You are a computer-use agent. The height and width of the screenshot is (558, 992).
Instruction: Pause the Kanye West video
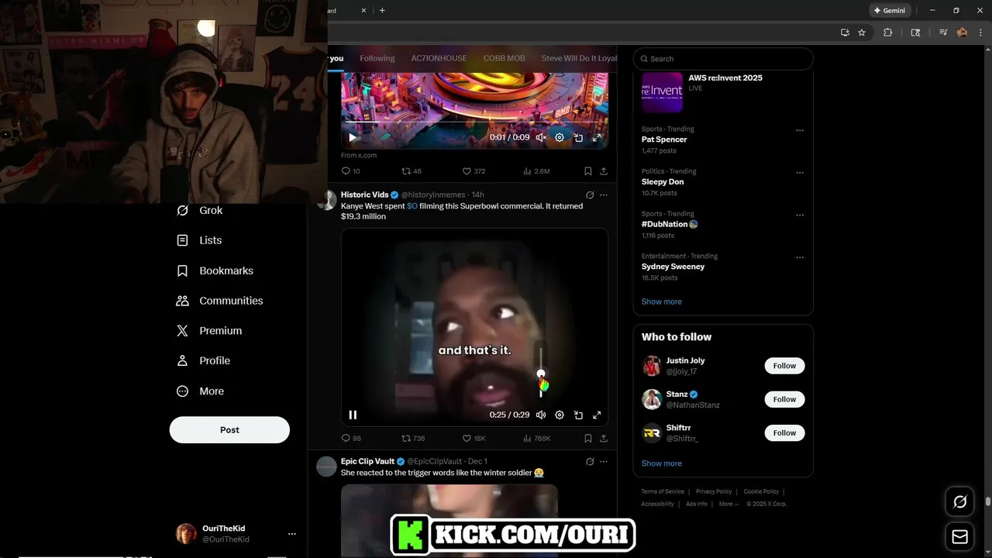click(353, 415)
